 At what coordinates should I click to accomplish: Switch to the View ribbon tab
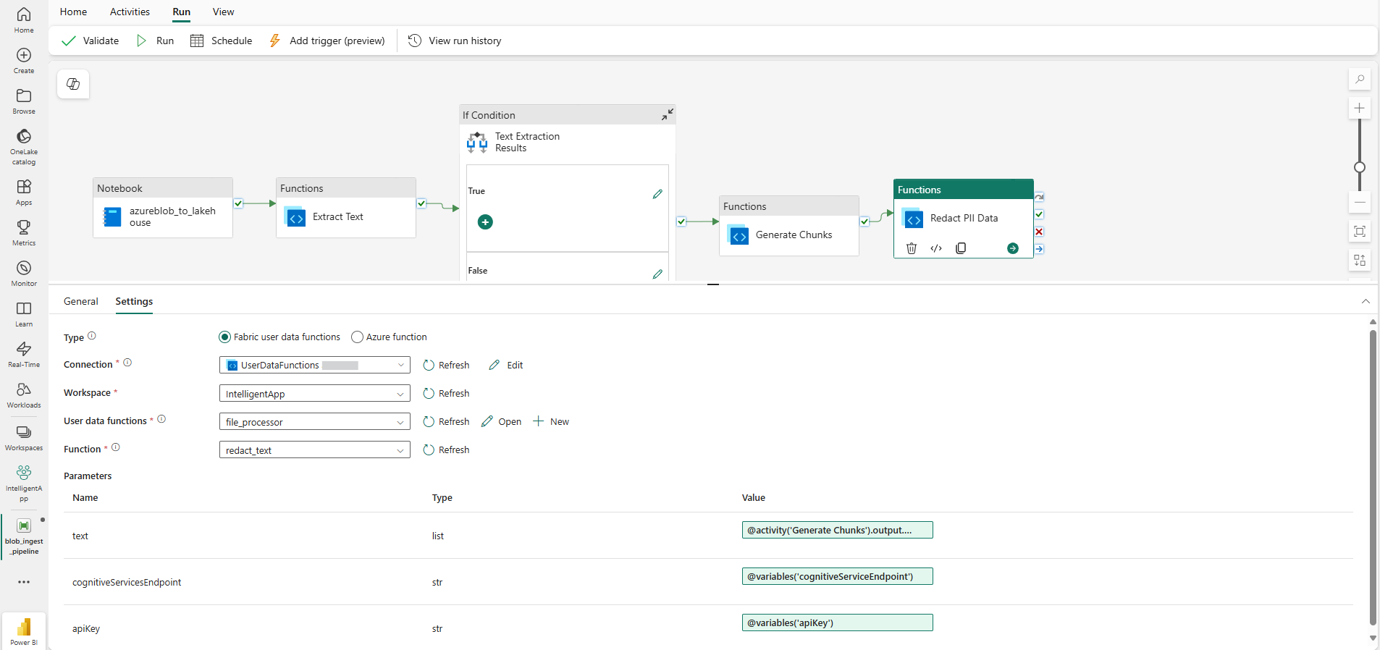coord(223,12)
